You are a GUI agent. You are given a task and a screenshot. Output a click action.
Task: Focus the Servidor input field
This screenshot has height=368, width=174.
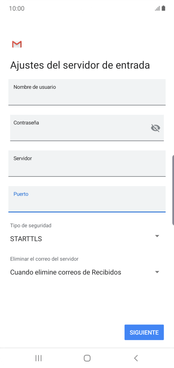[87, 163]
